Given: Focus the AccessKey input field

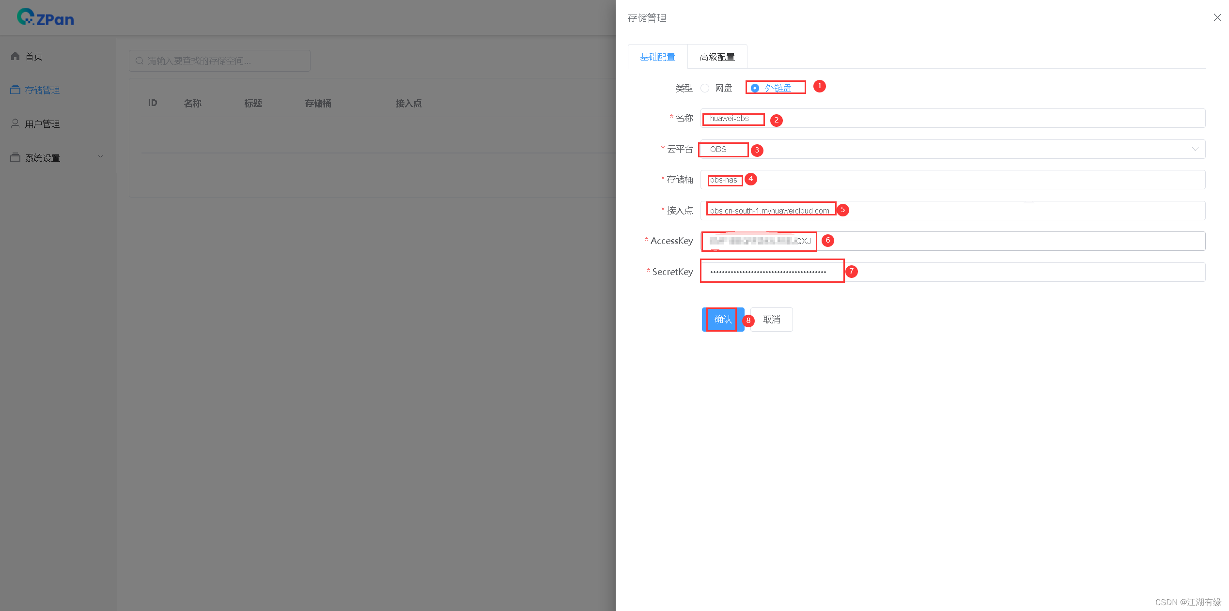Looking at the screenshot, I should point(953,241).
